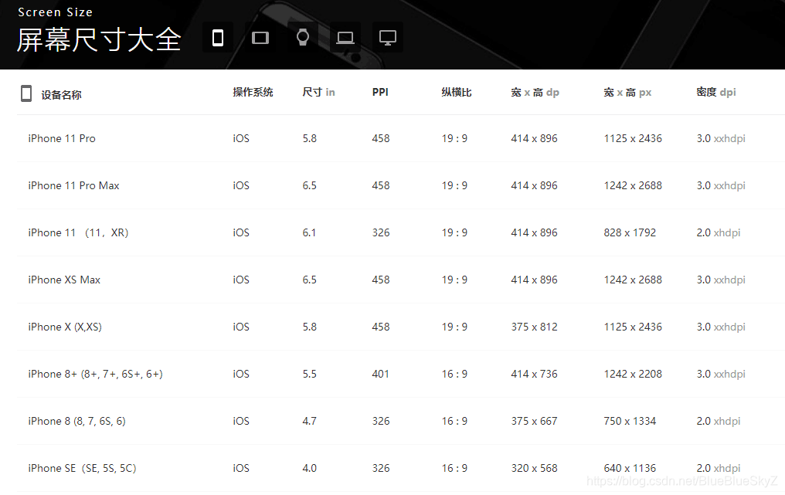Select the iPhone 11 Pro row name
The width and height of the screenshot is (785, 495).
62,138
